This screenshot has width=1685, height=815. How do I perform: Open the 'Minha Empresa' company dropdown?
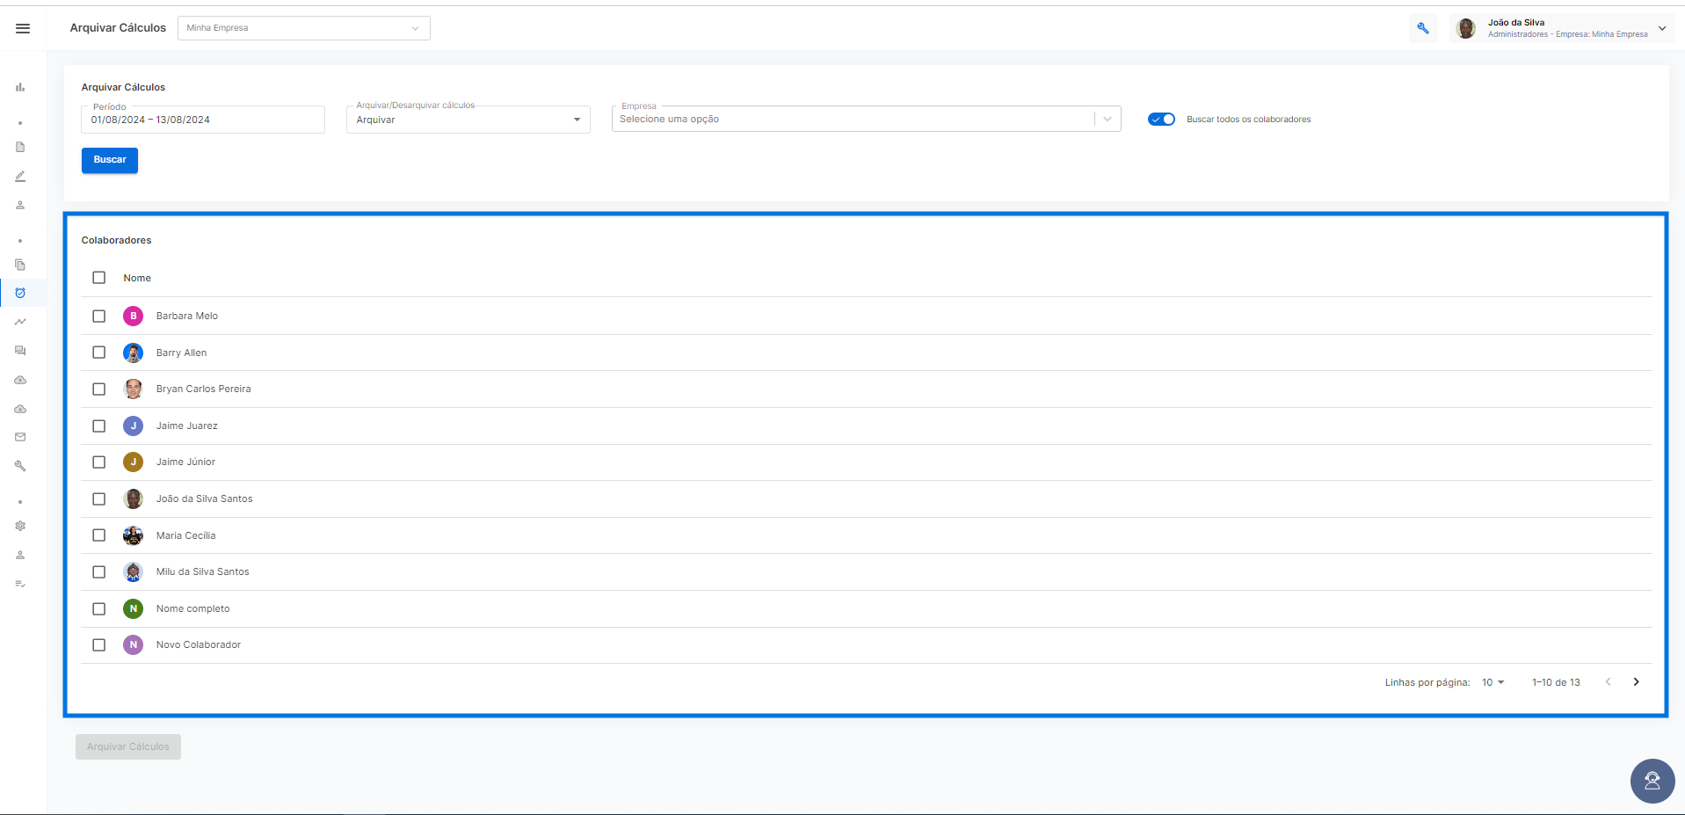(x=304, y=28)
